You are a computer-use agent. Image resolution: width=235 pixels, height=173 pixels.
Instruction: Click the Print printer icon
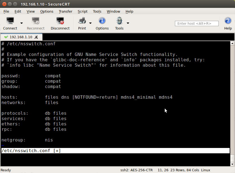[82, 21]
